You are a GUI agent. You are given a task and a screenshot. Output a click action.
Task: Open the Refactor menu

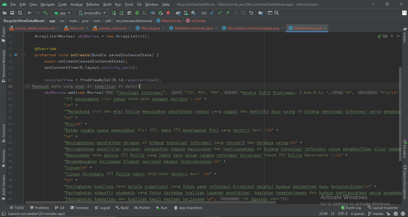coord(93,4)
